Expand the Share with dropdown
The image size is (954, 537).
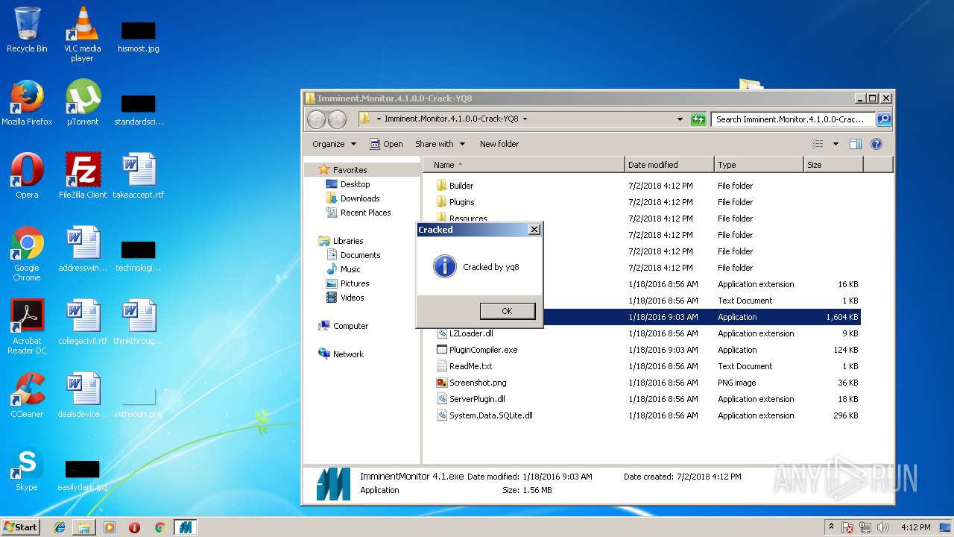[x=440, y=144]
